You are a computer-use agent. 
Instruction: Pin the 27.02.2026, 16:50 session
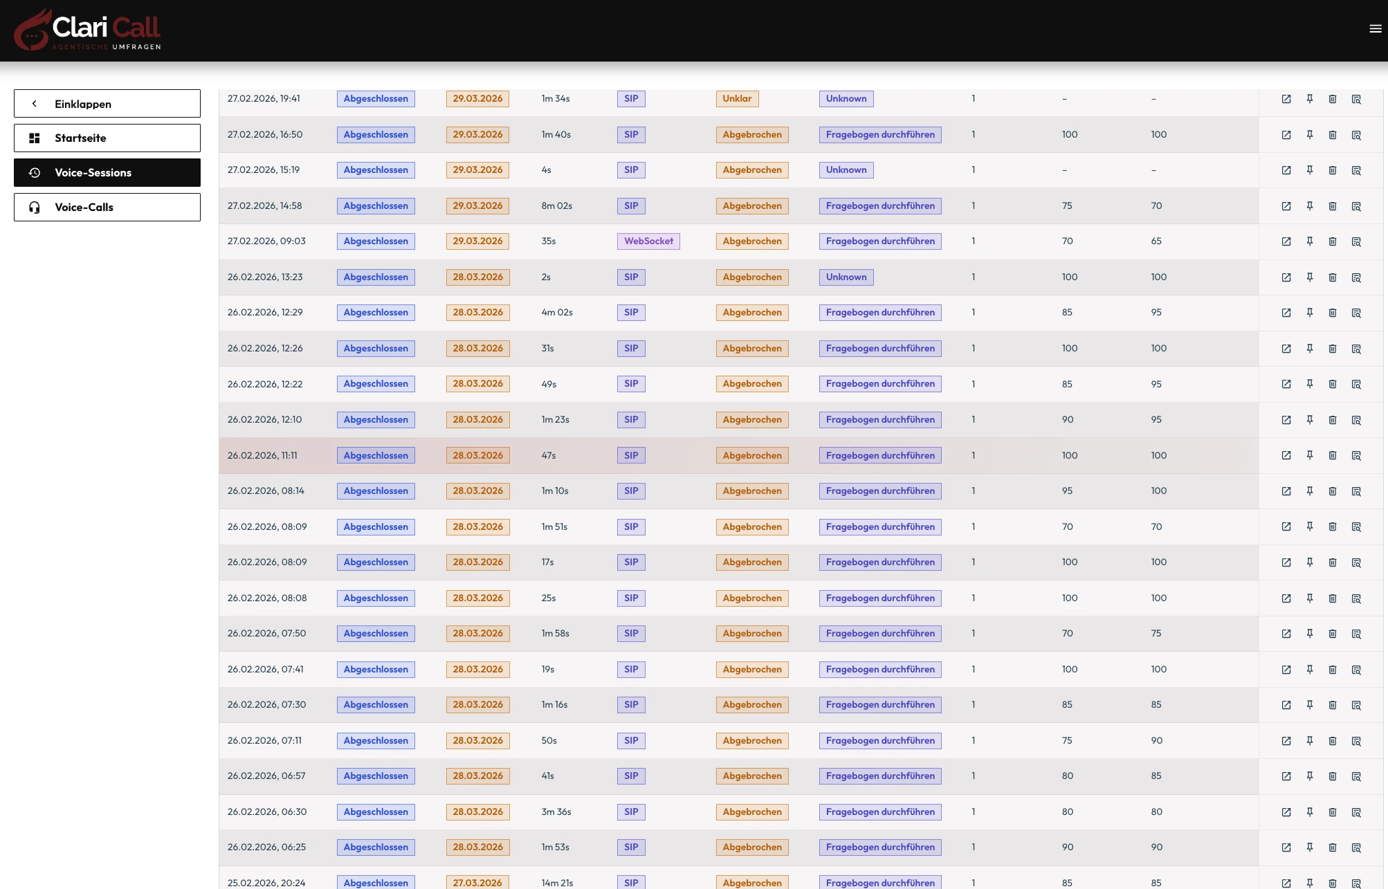(x=1309, y=135)
